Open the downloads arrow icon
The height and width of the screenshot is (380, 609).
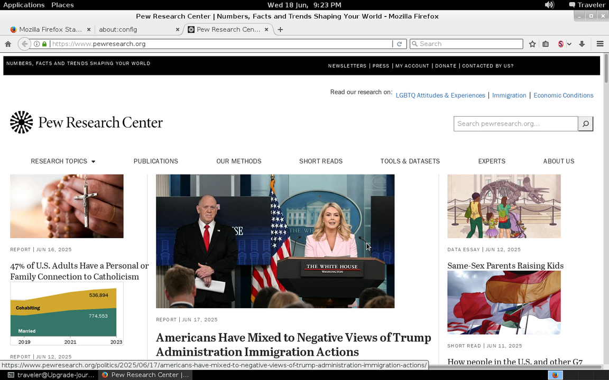click(x=582, y=44)
